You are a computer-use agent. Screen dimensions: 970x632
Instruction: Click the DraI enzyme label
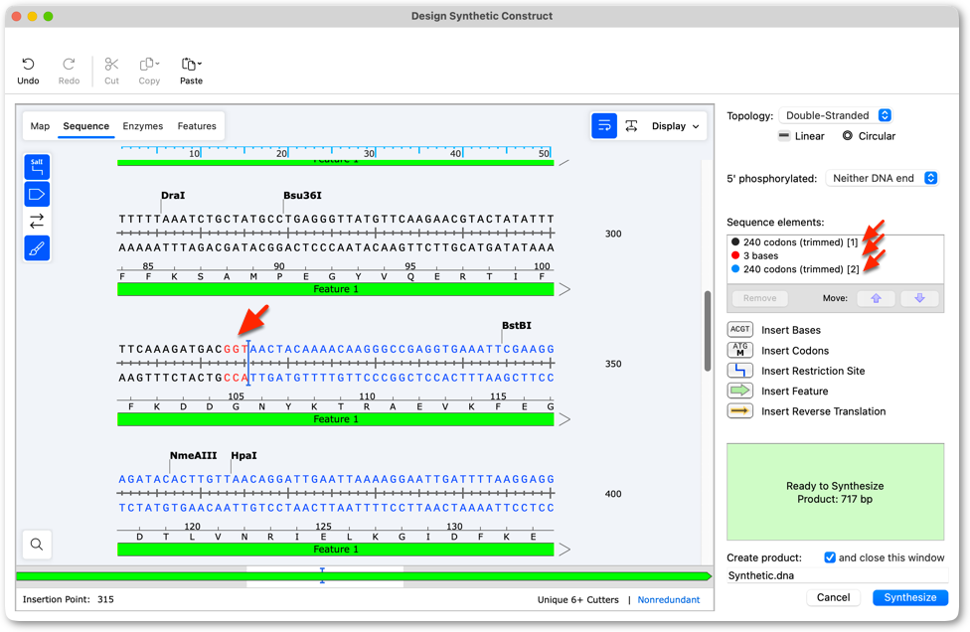coord(173,196)
